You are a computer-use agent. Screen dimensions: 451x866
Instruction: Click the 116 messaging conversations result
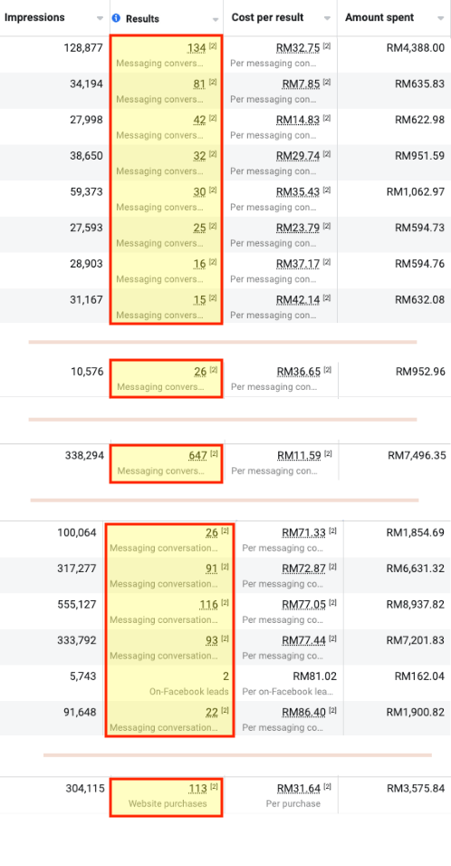tap(209, 605)
